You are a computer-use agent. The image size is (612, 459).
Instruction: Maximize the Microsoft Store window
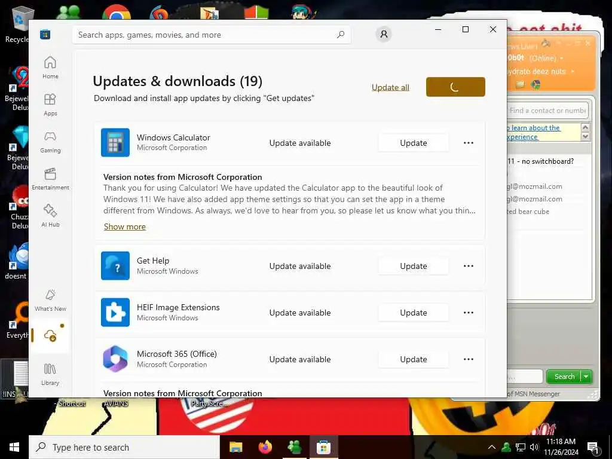(465, 29)
